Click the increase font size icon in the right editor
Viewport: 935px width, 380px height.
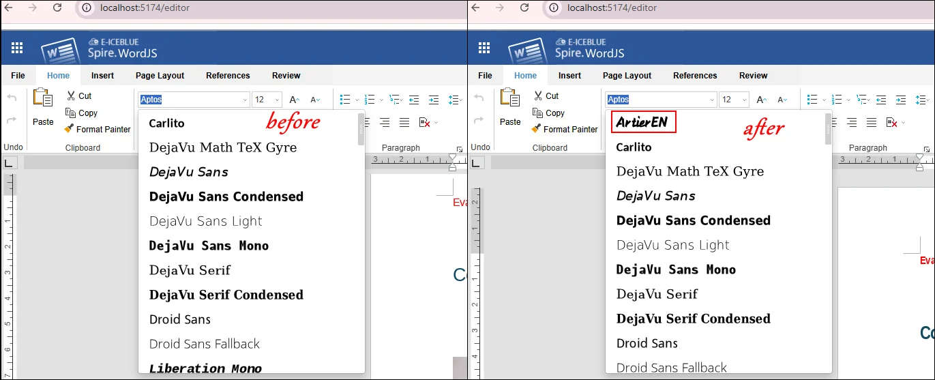point(762,100)
